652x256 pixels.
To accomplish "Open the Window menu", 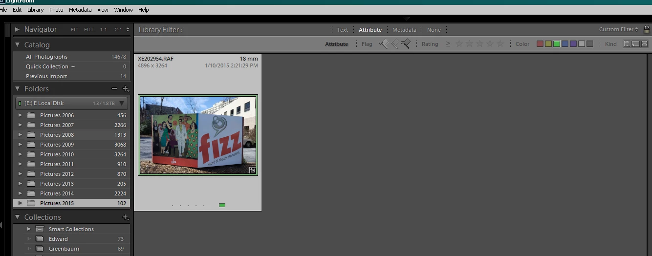I will click(x=123, y=10).
